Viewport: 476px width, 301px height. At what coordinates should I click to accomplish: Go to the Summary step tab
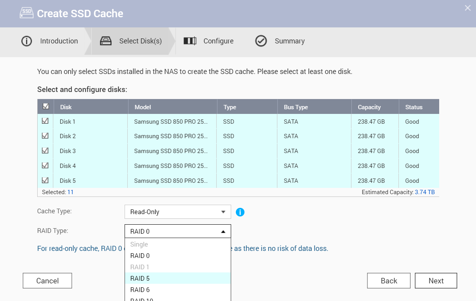click(289, 41)
